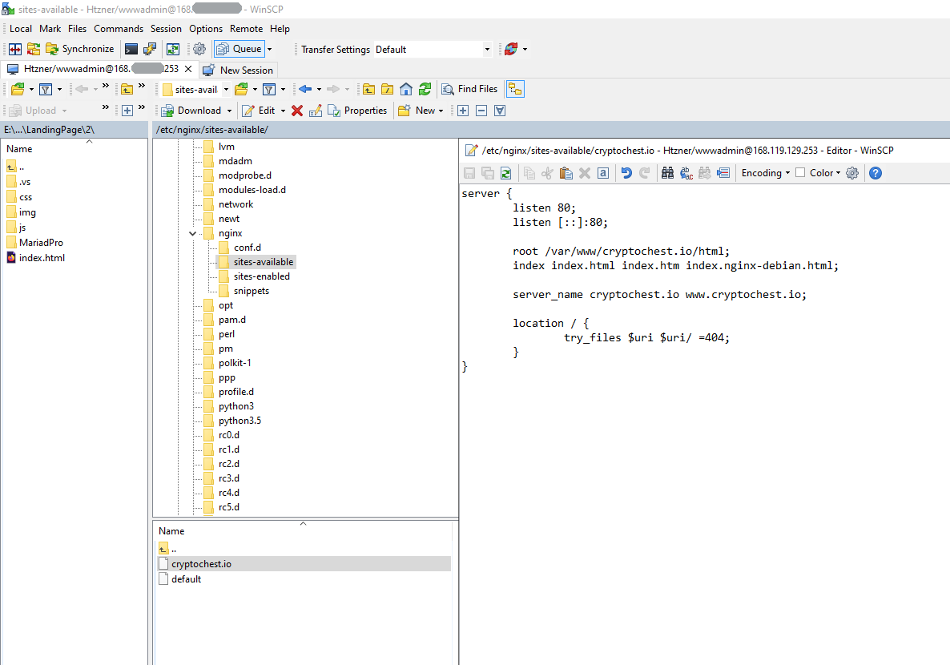Select conf.d folder in tree
Image resolution: width=950 pixels, height=665 pixels.
(248, 248)
